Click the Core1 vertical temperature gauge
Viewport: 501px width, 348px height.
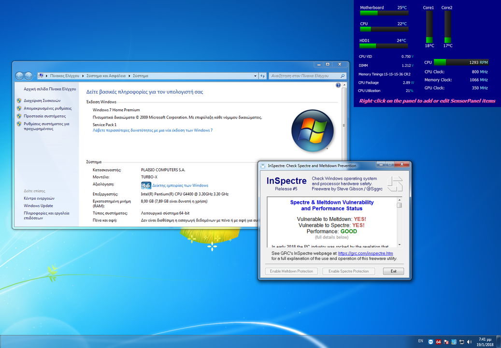(x=429, y=27)
